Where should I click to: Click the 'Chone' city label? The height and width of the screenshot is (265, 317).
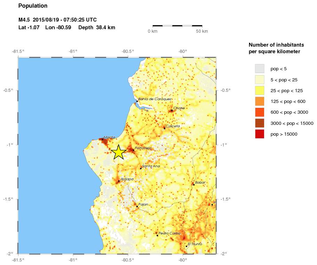pos(179,108)
